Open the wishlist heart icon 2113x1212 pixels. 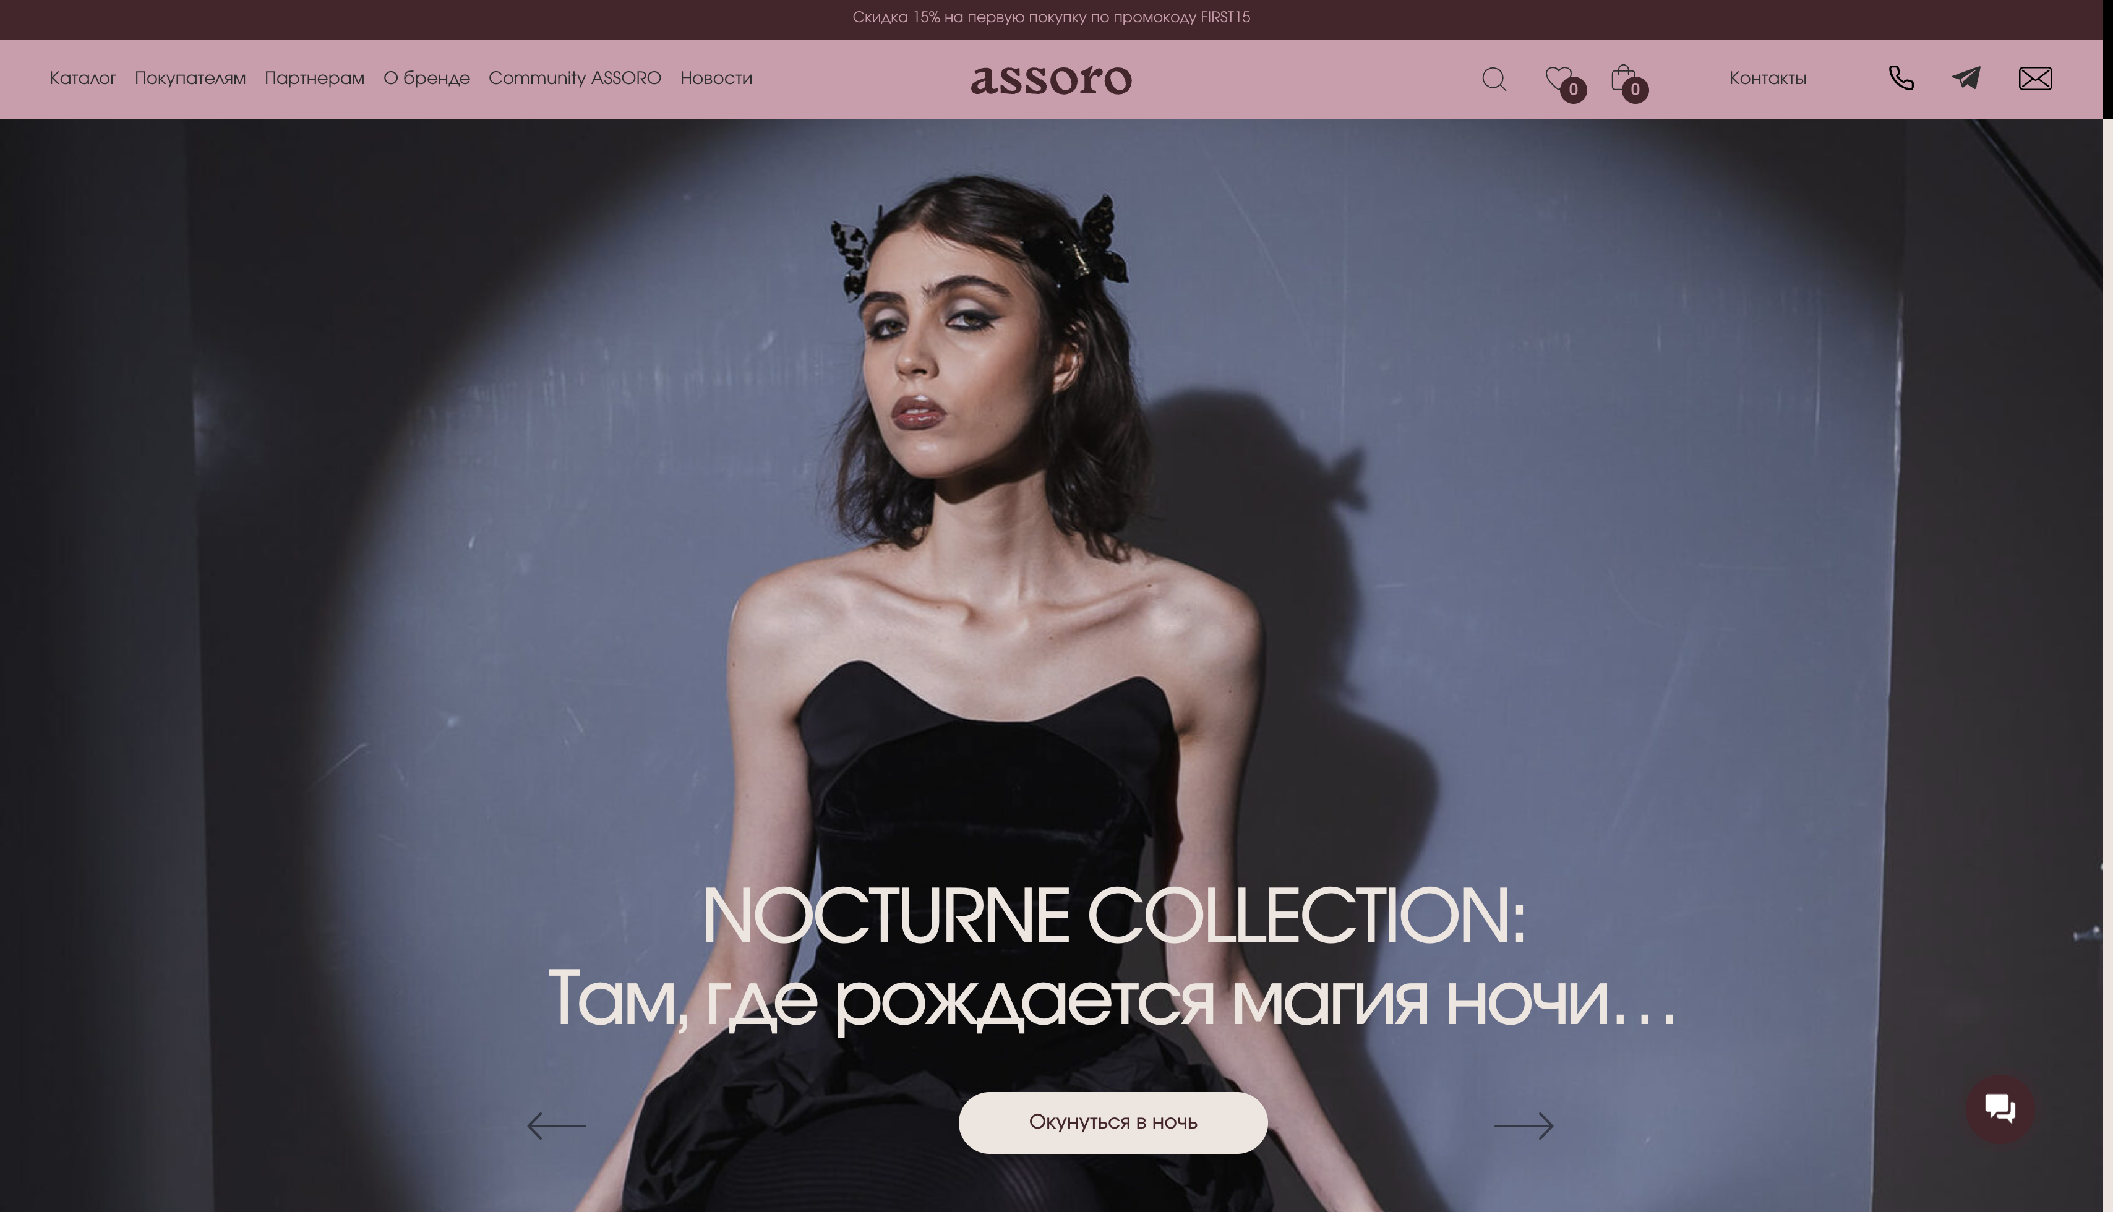click(x=1559, y=79)
